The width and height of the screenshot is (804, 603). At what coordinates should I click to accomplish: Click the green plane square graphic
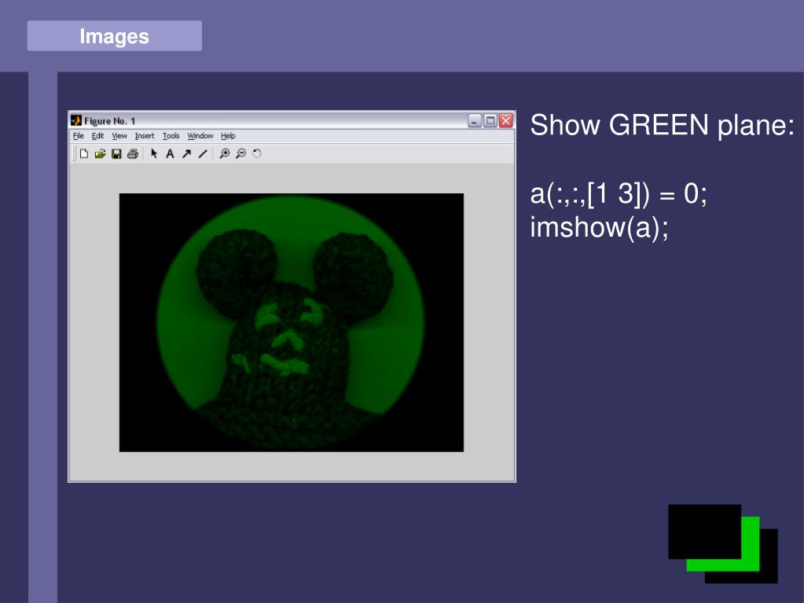coord(723,544)
